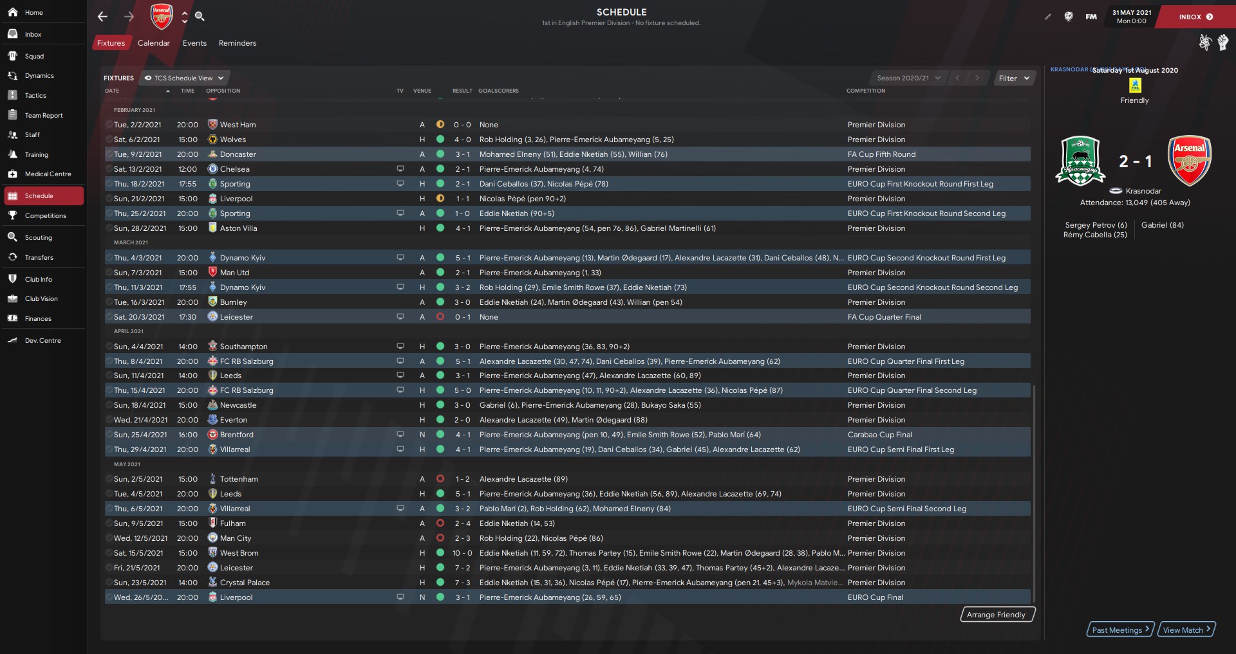Go to Transfers in sidebar
Screen dimensions: 1236x654
[39, 258]
